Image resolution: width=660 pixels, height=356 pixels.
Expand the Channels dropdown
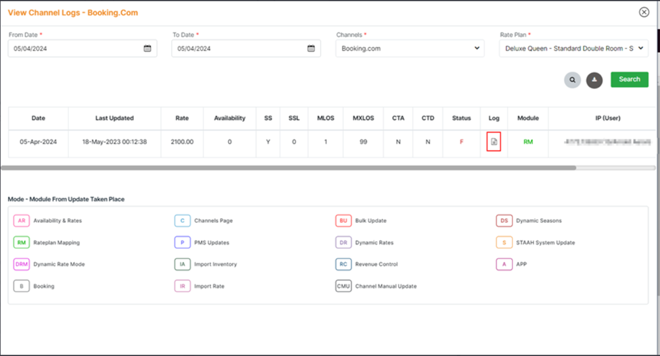click(x=410, y=49)
